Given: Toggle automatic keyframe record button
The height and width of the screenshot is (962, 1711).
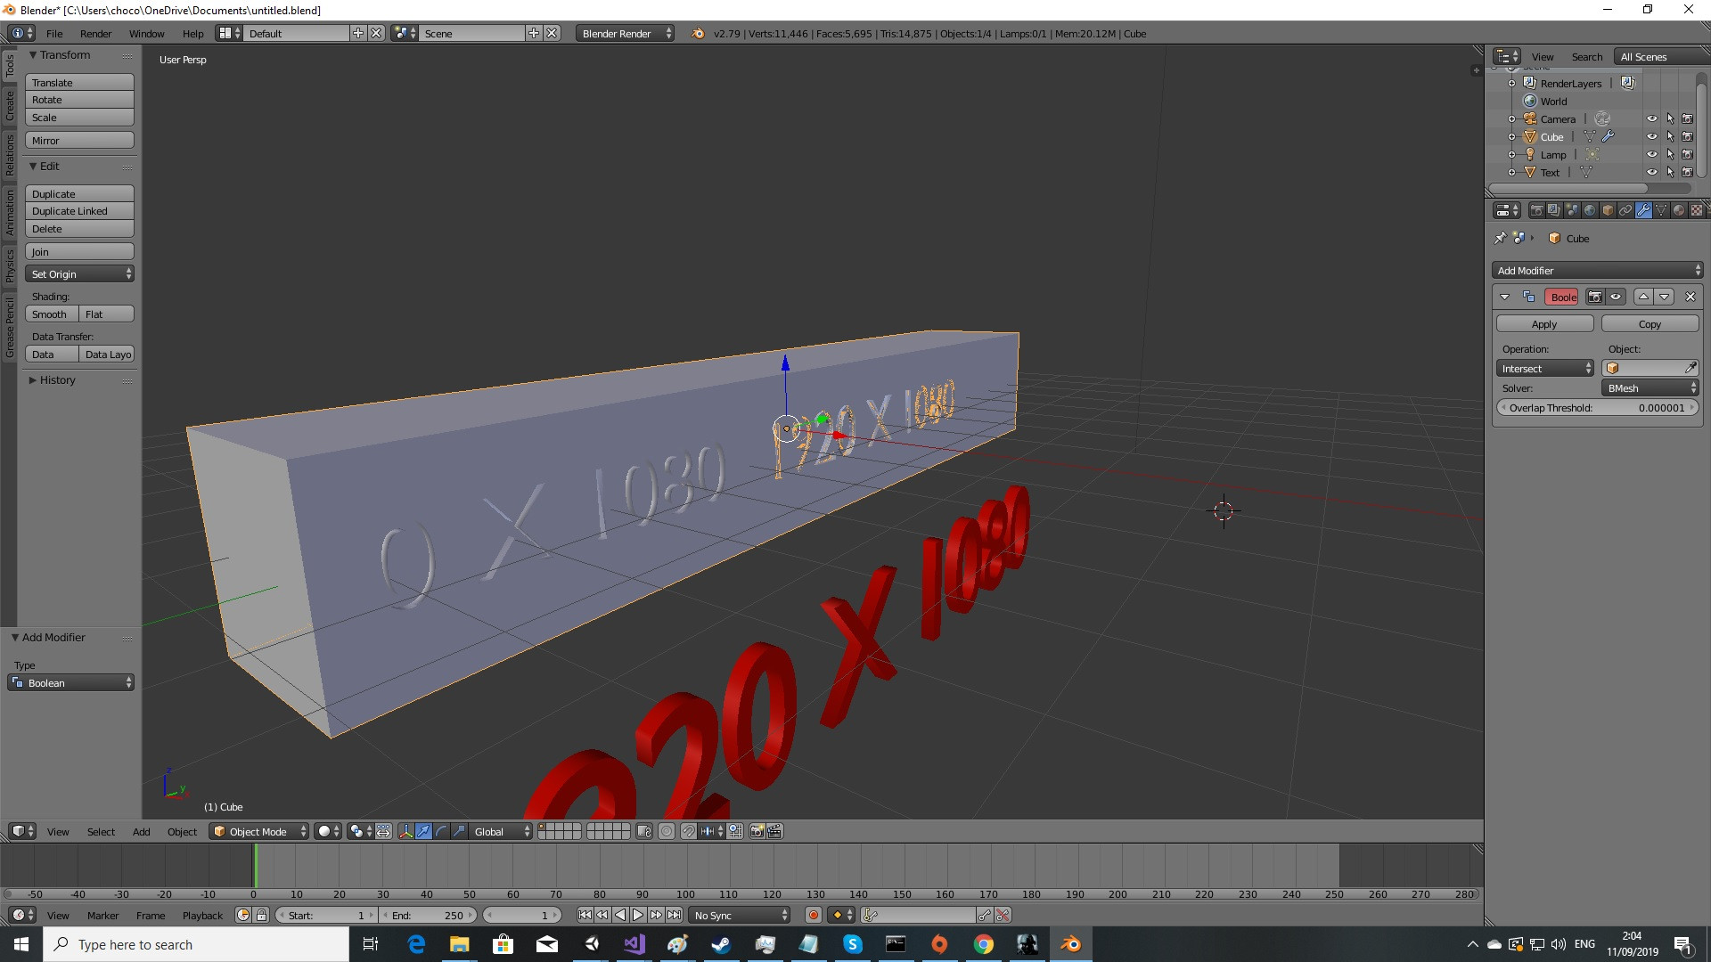Looking at the screenshot, I should (x=813, y=915).
